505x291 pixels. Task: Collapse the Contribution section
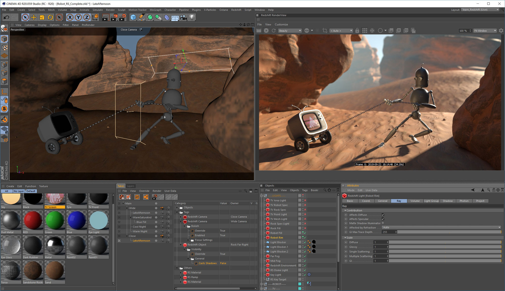point(346,210)
